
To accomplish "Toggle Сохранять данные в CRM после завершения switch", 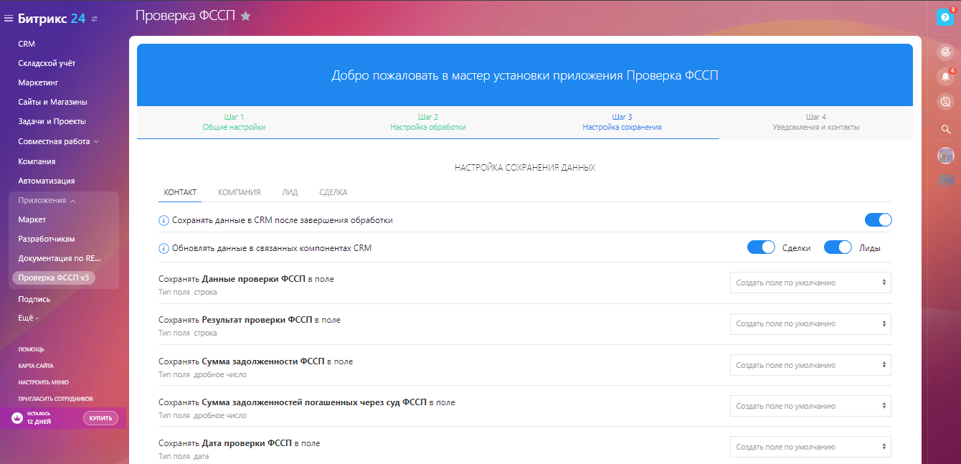I will coord(878,220).
